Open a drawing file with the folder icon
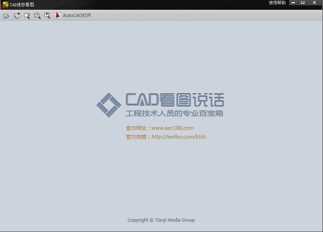Image resolution: width=323 pixels, height=232 pixels. tap(6, 16)
